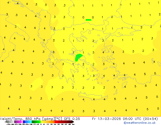
Task: Click the 0 value left of the top green patch
Action: [83, 17]
